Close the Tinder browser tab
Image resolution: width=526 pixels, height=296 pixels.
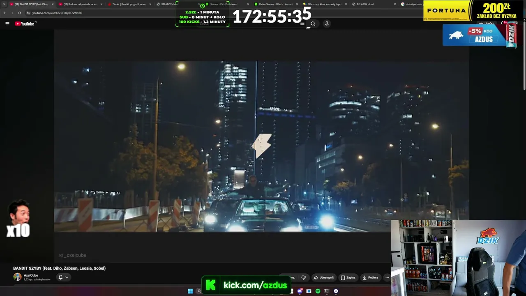tap(150, 4)
